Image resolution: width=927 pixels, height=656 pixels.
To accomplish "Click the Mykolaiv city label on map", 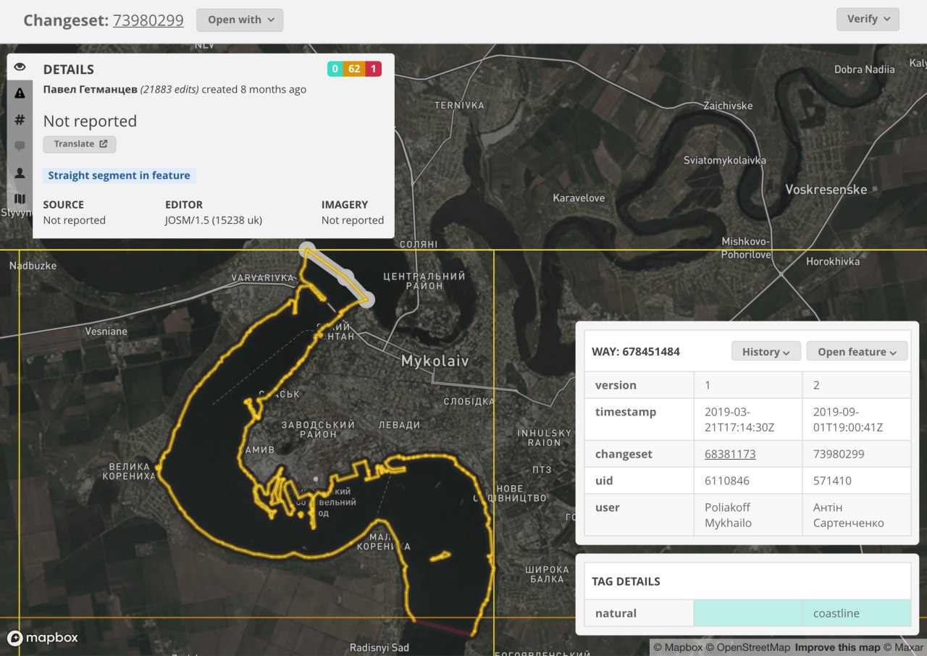I will tap(435, 361).
